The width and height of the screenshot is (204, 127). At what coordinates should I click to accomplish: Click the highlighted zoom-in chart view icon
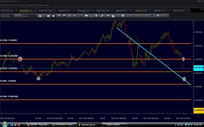[x=53, y=16]
